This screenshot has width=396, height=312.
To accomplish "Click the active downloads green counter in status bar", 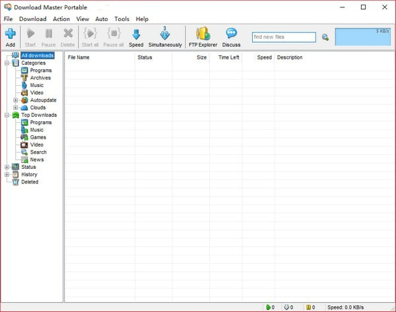I will point(270,307).
